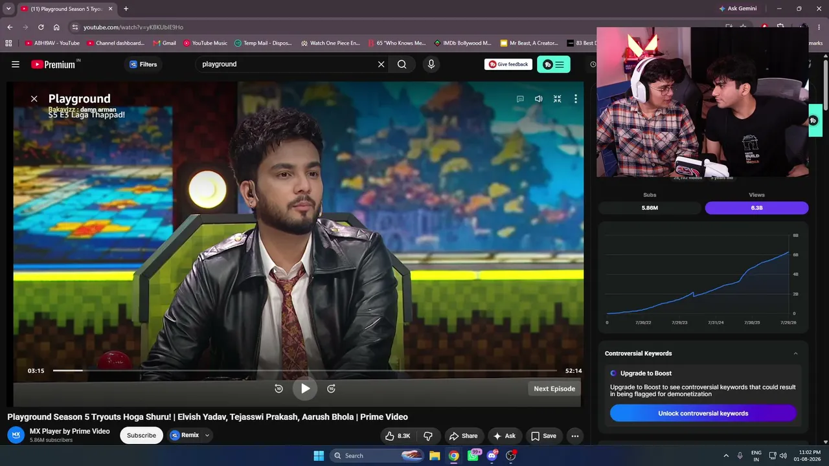The image size is (829, 466).
Task: Click the TubeBuddy side tab icon
Action: tap(813, 120)
